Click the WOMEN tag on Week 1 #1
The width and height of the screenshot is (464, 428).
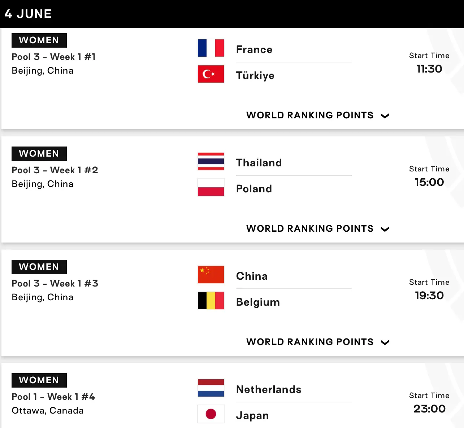pyautogui.click(x=39, y=40)
